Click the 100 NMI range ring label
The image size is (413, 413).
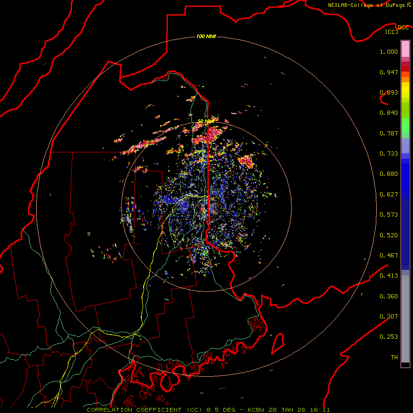pos(206,36)
